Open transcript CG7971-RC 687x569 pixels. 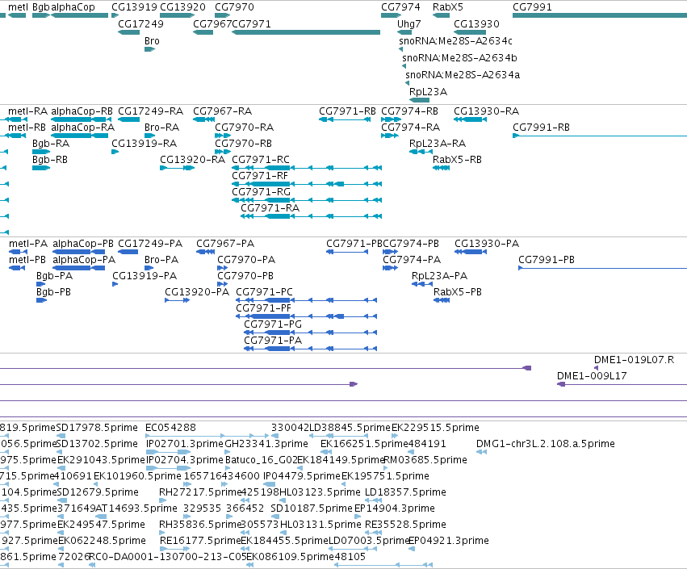pos(261,160)
